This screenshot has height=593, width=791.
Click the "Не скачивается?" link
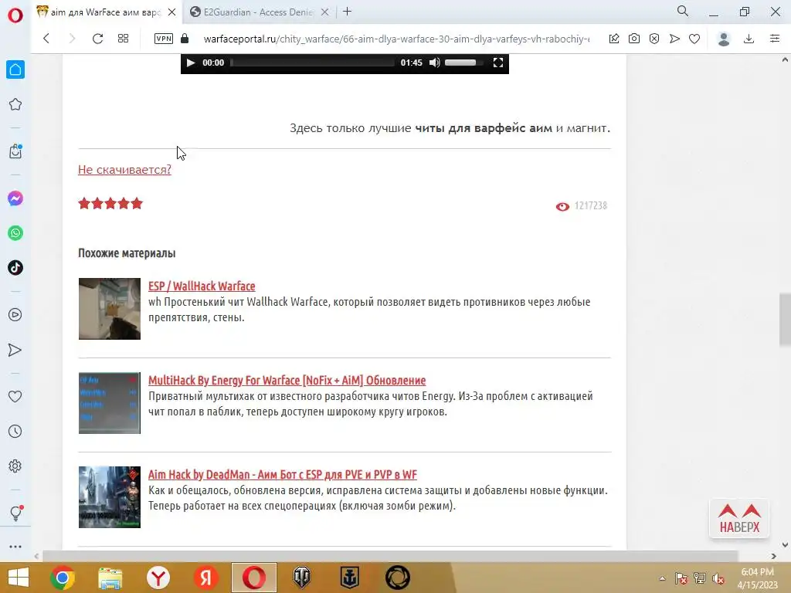coord(124,170)
